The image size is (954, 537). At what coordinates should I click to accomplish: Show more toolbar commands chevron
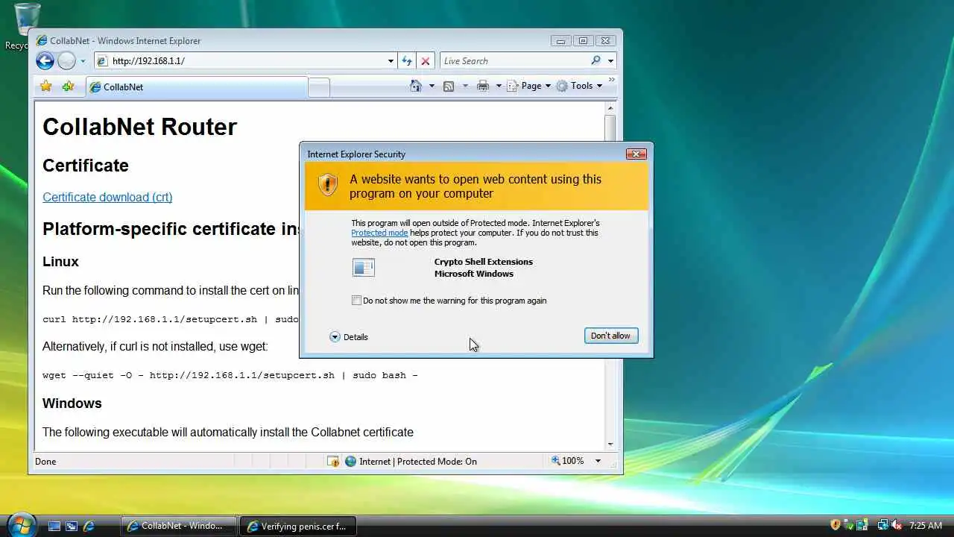point(611,79)
